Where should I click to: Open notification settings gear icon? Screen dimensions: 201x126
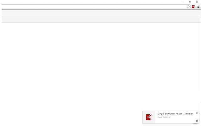197,121
